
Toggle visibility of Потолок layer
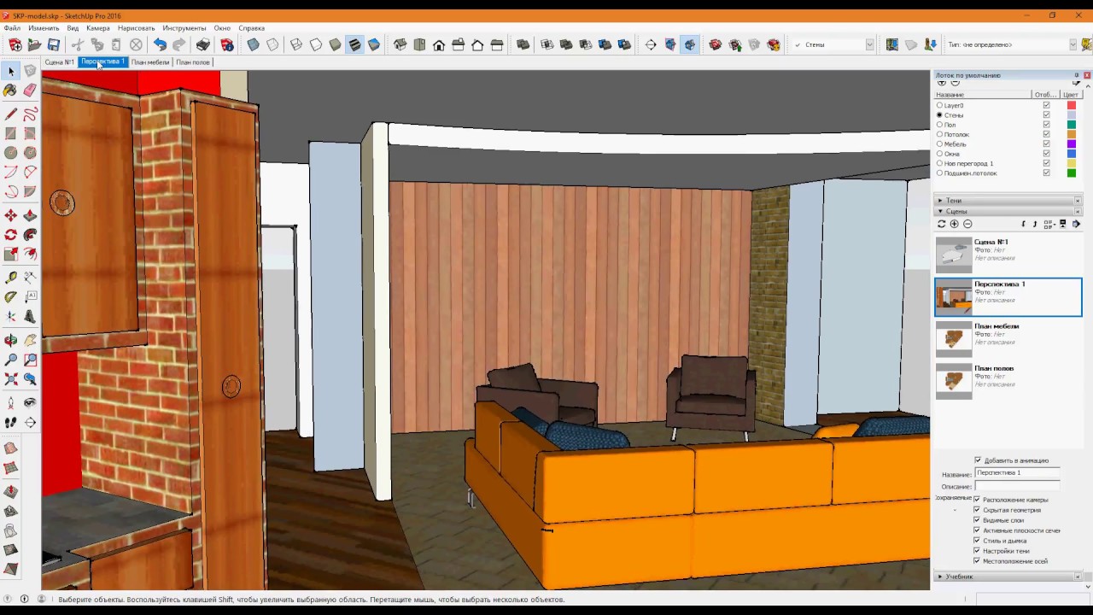1046,134
